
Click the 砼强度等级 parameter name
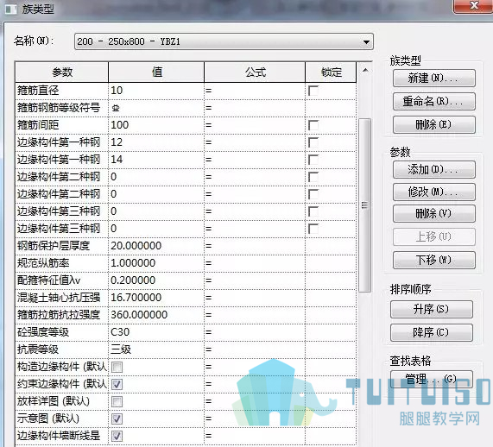[43, 332]
